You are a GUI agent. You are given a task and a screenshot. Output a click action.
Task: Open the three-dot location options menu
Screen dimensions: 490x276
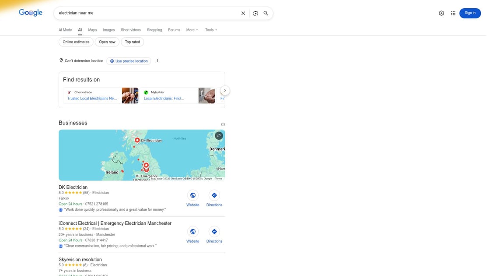157,61
